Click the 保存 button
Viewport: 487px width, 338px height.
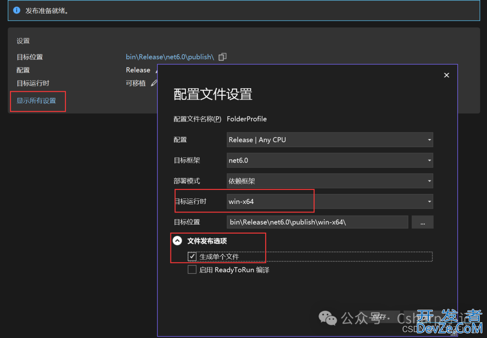tap(380, 317)
